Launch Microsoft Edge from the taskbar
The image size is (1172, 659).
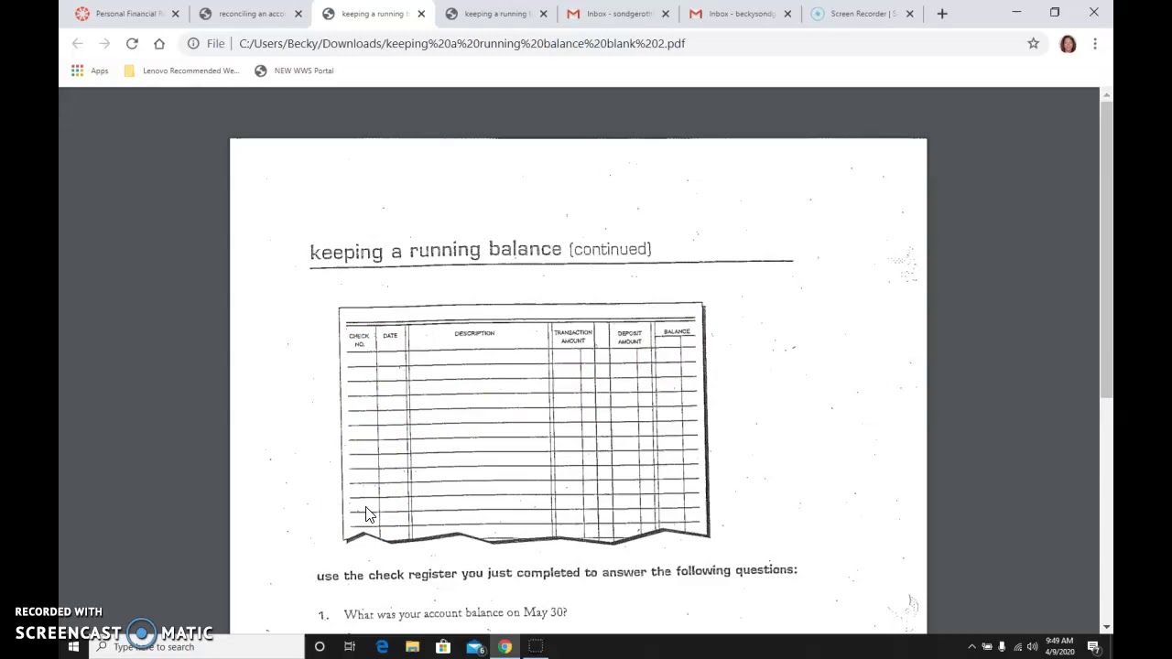(382, 647)
